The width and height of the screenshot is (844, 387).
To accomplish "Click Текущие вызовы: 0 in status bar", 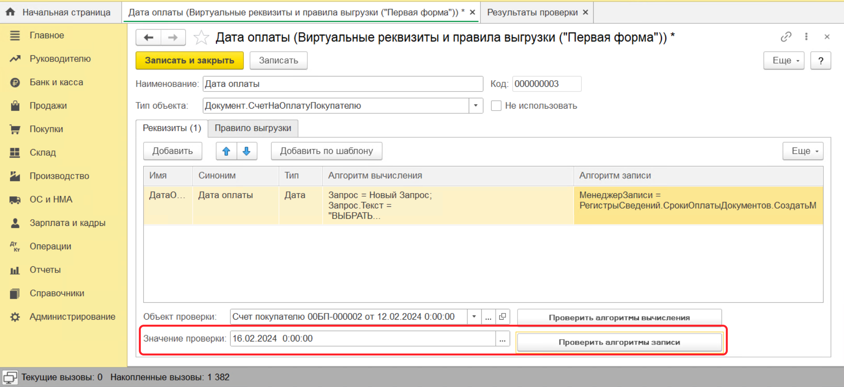I will pos(62,377).
